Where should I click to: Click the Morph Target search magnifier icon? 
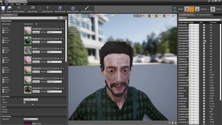(220, 20)
